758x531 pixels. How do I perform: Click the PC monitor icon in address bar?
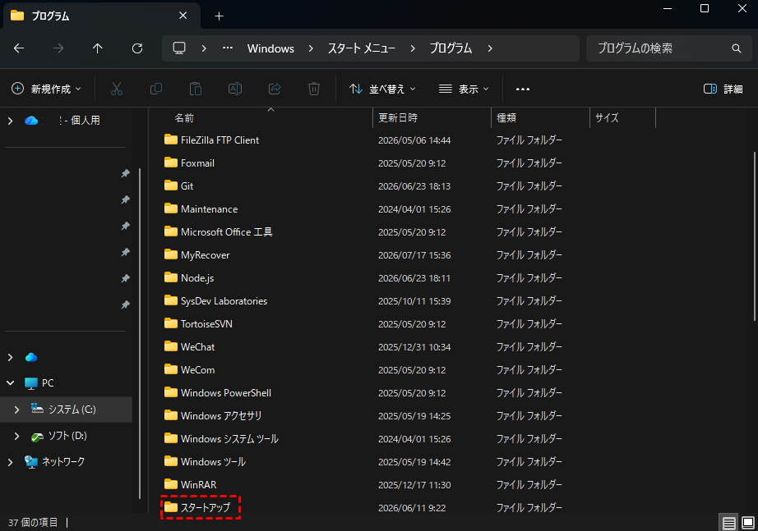[x=179, y=48]
